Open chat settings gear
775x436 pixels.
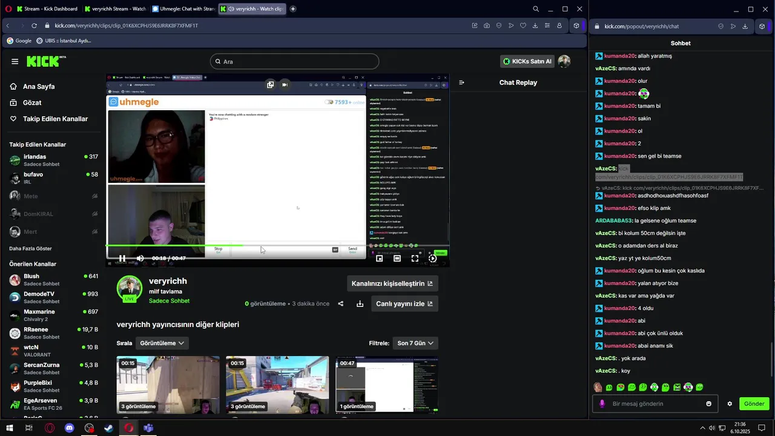point(730,404)
